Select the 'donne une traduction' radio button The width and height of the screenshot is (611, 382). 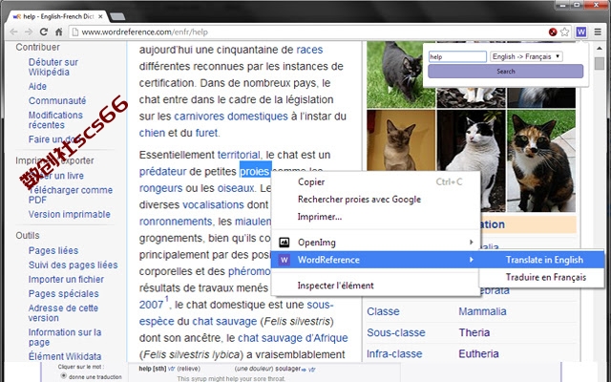tap(64, 375)
